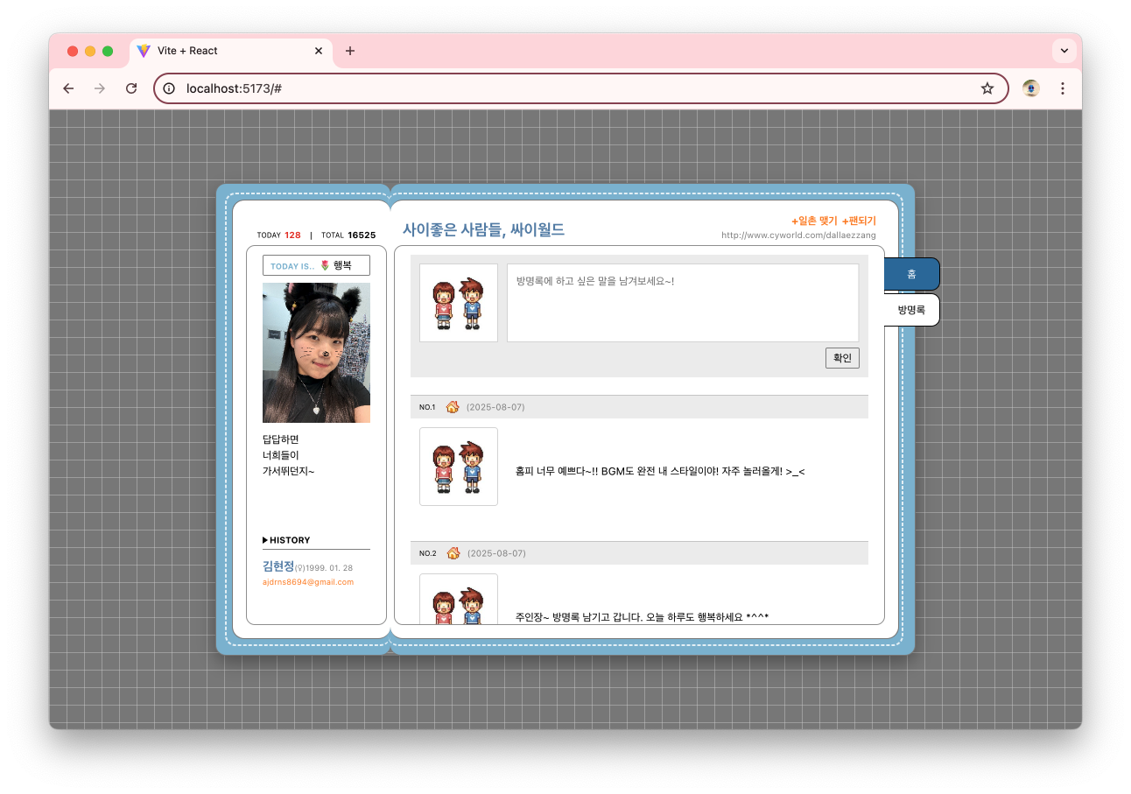This screenshot has width=1131, height=794.
Task: Click the date (2025-08-07) on entry NO.1
Action: point(495,407)
